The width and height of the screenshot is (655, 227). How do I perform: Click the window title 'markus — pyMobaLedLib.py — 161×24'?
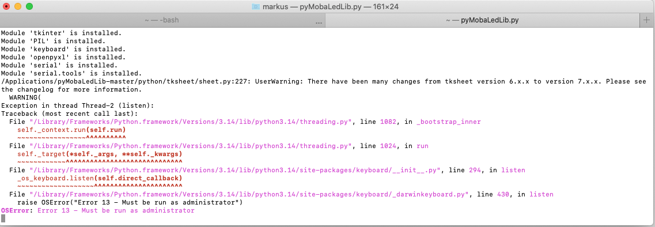(331, 7)
